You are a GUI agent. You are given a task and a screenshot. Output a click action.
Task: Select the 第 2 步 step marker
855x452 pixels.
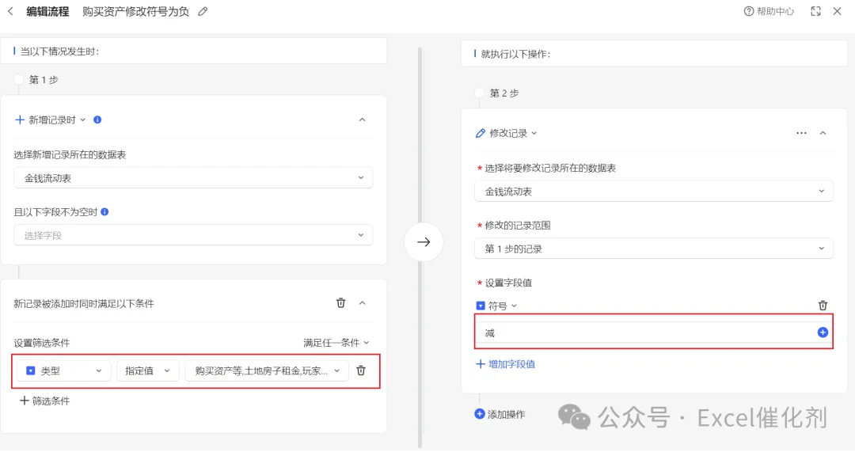click(x=479, y=93)
